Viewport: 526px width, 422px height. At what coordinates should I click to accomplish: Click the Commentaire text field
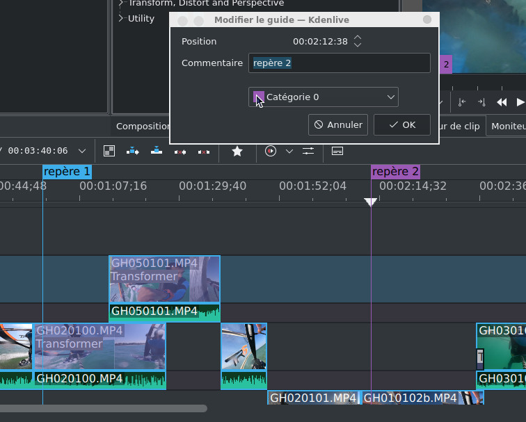click(339, 63)
